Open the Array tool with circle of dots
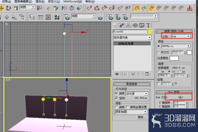198x132 pixels. pos(72,8)
